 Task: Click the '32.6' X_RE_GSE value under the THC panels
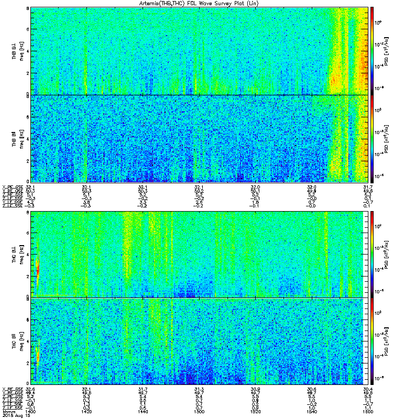tap(30, 389)
